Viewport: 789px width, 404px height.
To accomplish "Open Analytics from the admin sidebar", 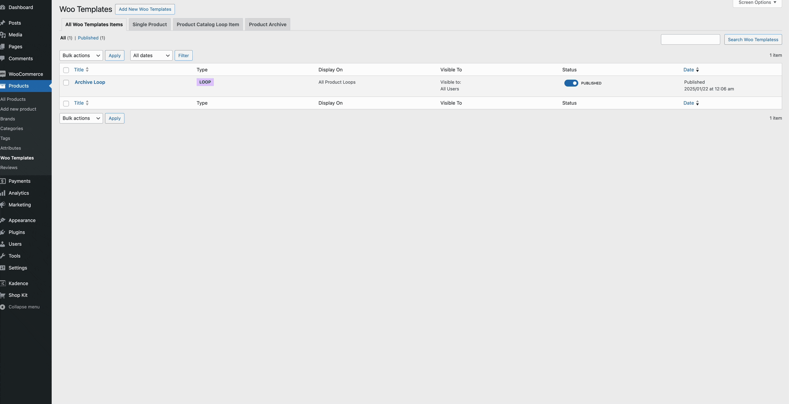I will point(19,193).
